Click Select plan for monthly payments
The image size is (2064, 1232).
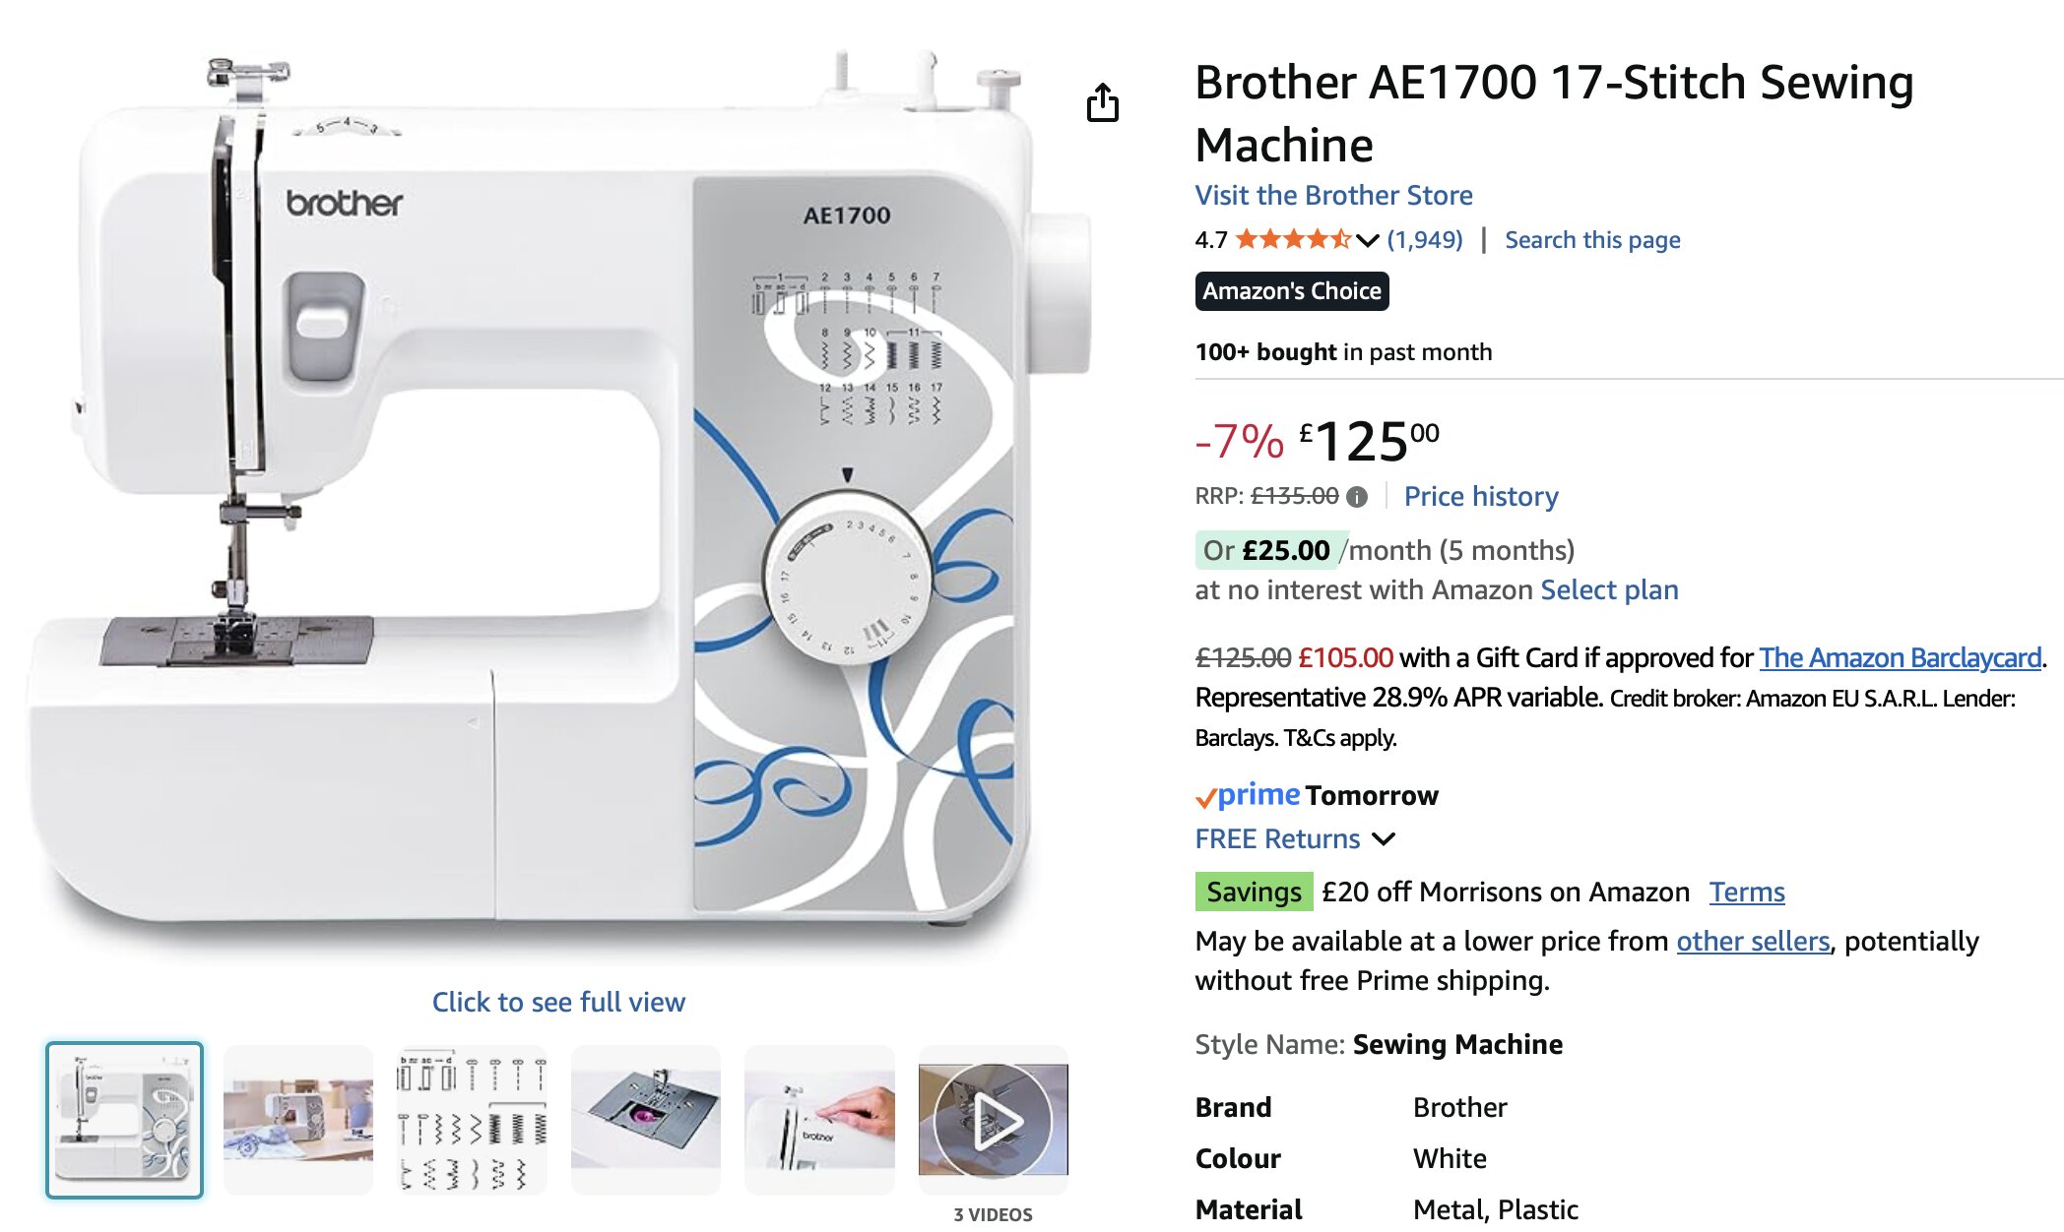(1609, 589)
